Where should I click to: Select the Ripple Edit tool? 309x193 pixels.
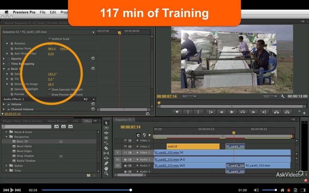click(107, 133)
